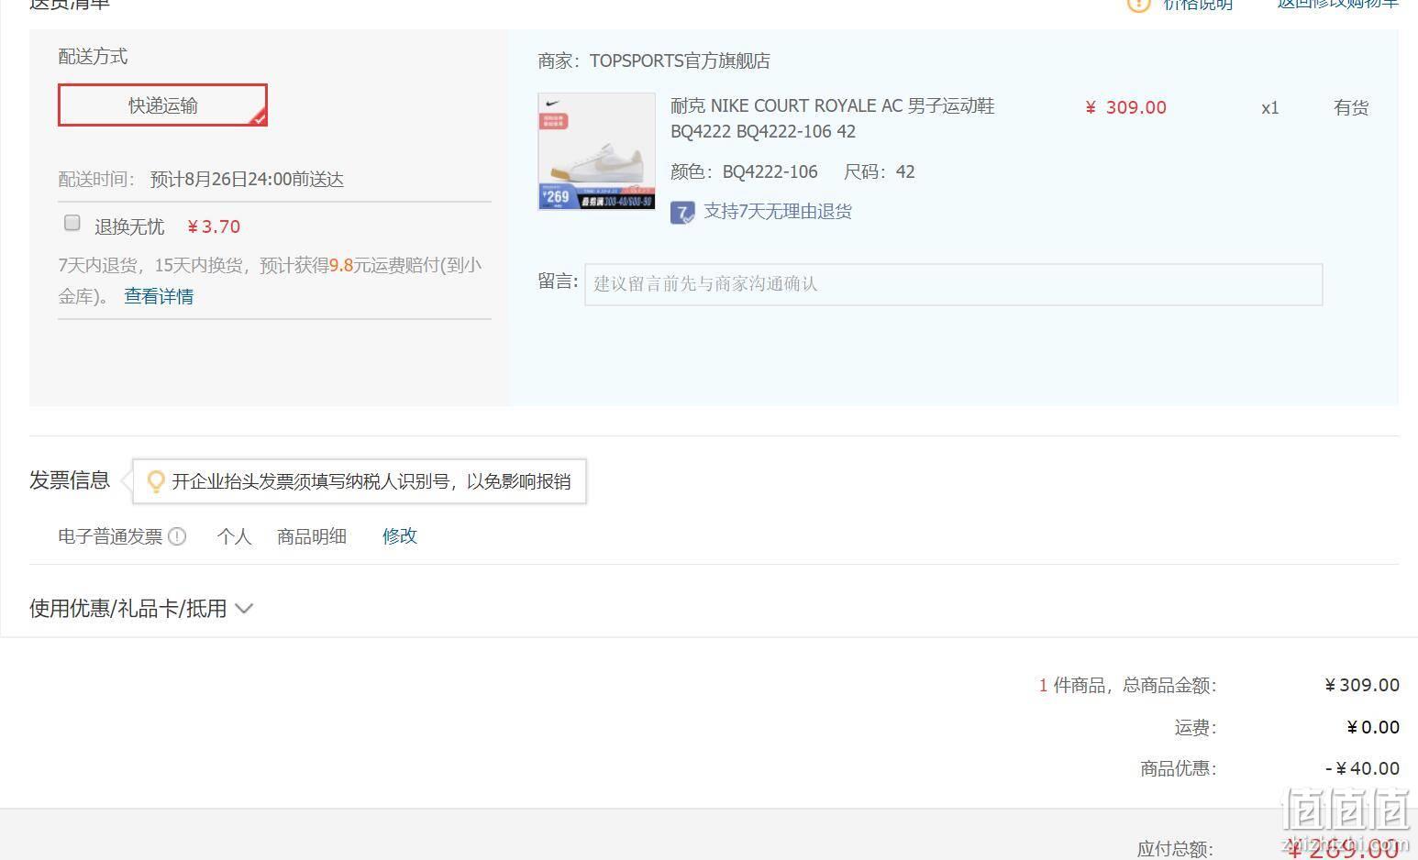The width and height of the screenshot is (1418, 860).
Task: Click the 运费 shipping value ¥0.00
Action: (x=1373, y=727)
